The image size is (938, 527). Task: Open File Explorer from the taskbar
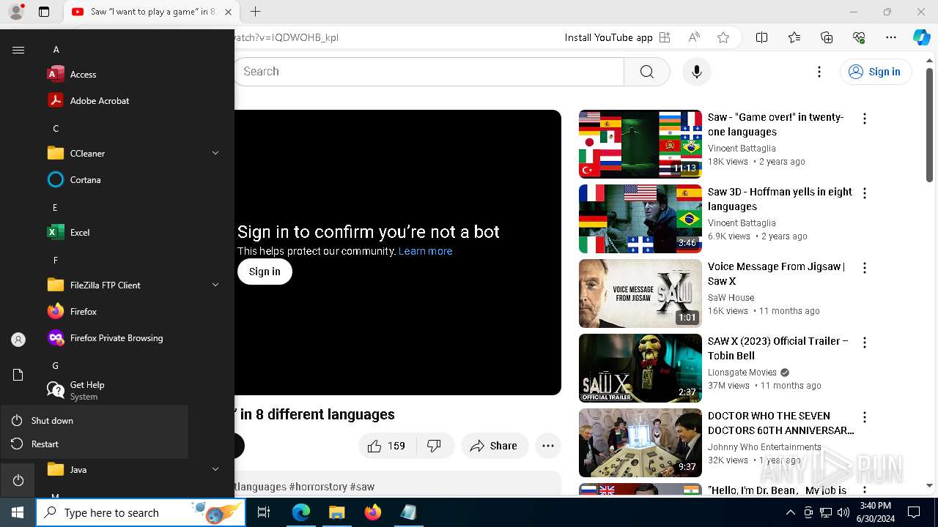click(336, 512)
